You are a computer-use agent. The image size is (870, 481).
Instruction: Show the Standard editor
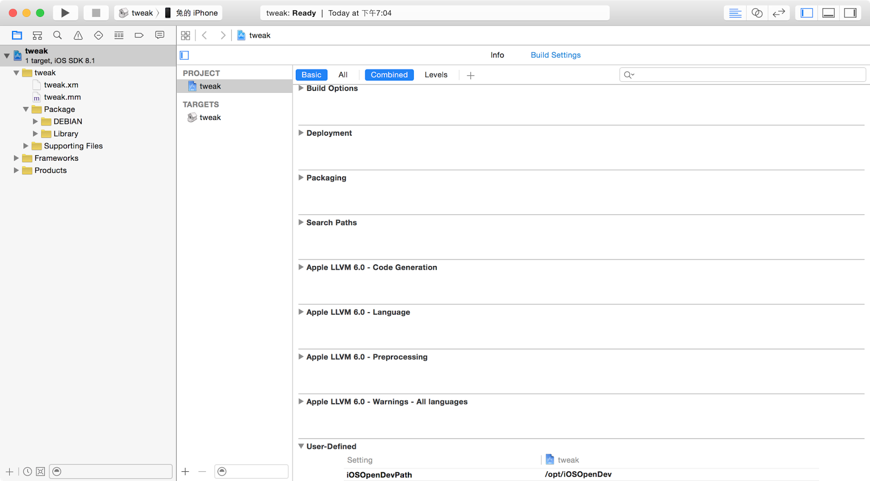click(x=735, y=13)
